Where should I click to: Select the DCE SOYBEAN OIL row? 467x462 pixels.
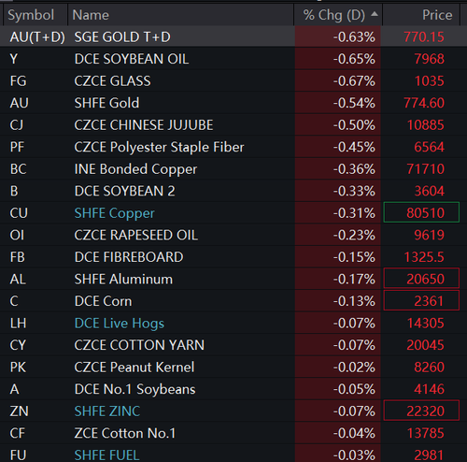pyautogui.click(x=233, y=59)
